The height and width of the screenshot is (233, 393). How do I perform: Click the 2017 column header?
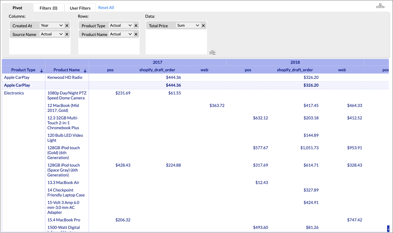click(157, 62)
